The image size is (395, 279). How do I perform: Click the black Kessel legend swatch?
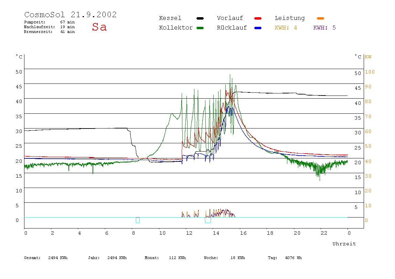coord(200,18)
